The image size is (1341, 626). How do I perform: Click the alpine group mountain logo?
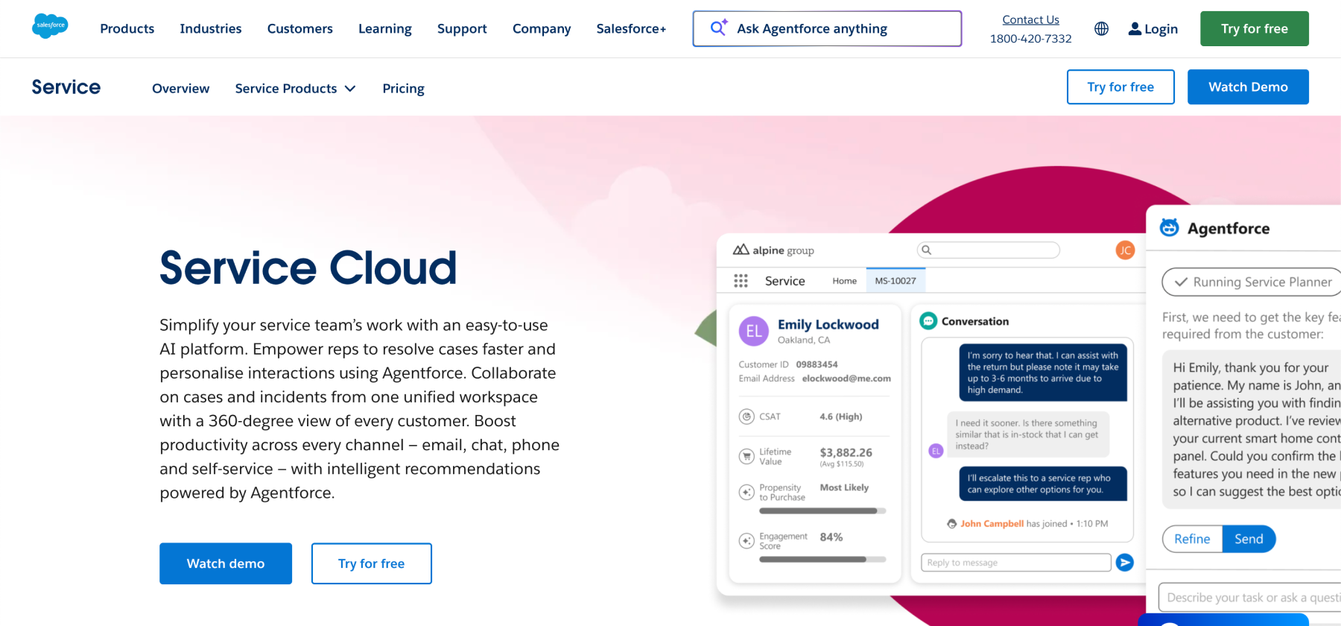tap(741, 250)
